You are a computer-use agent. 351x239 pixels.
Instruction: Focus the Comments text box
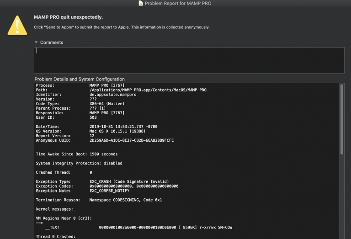coord(189,60)
